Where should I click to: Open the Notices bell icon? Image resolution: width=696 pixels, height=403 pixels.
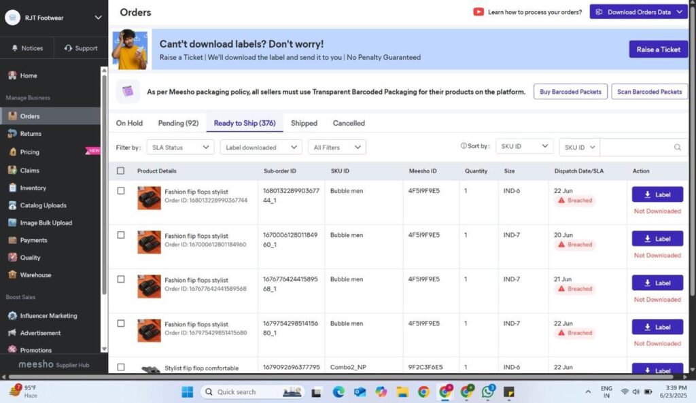[15, 48]
